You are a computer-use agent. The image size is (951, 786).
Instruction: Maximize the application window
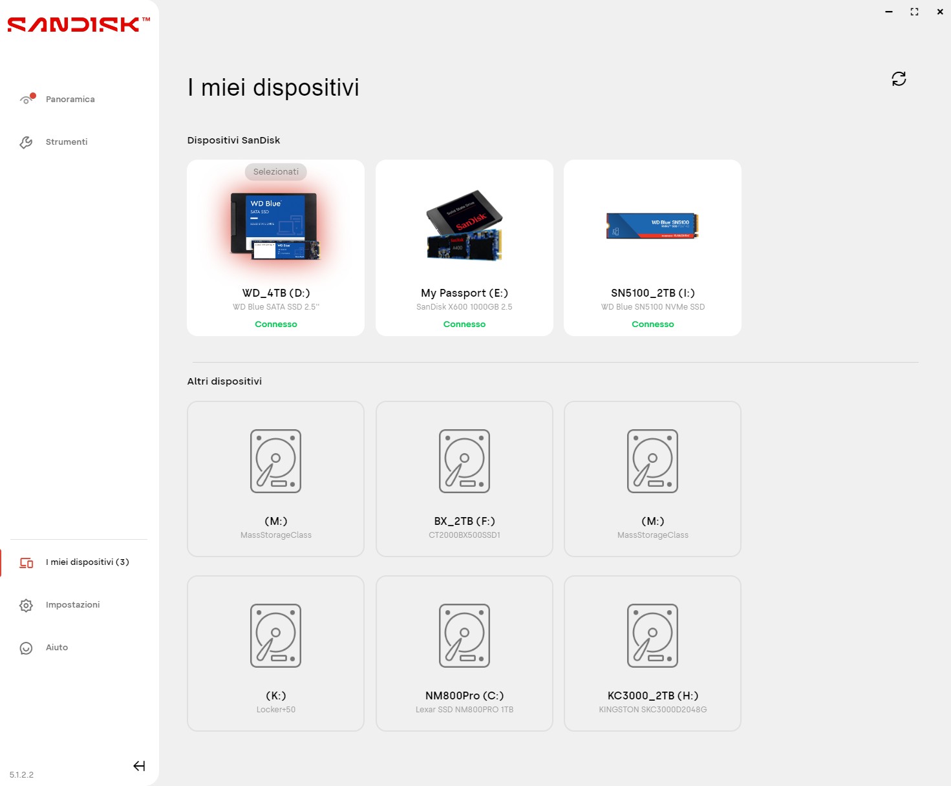914,12
